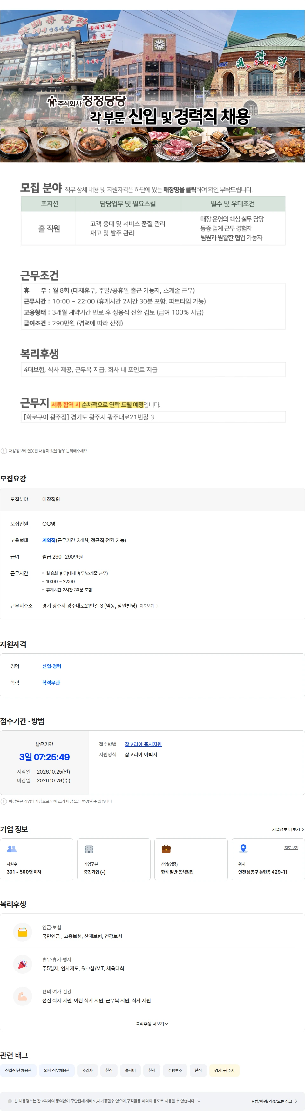Viewport: 305px width, 1111px height.
Task: Select the 주방보조 tag
Action: tap(175, 1070)
